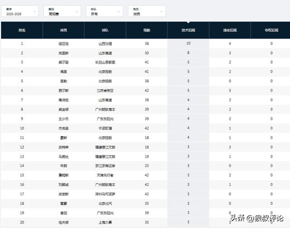Select player 迪亚洛 in rank 1 row

[63, 44]
